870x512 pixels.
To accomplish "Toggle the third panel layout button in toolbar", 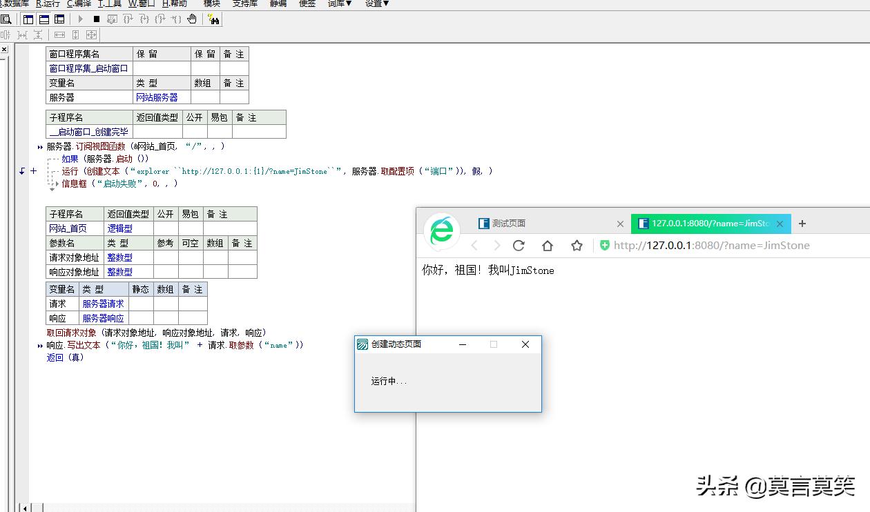I will [x=59, y=19].
